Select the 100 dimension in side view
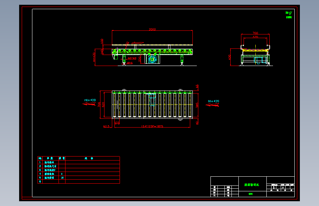319x206 pixels. [x=102, y=41]
